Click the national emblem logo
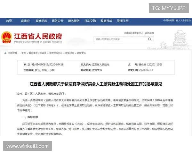This screenshot has height=154, width=192. (x=7, y=37)
